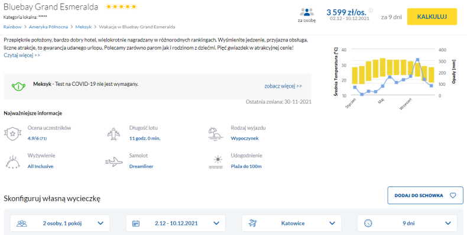467x235 pixels.
Task: Click the 'Wakacje w Bluebay Grand Esmeralda' breadcrumb
Action: click(x=137, y=27)
